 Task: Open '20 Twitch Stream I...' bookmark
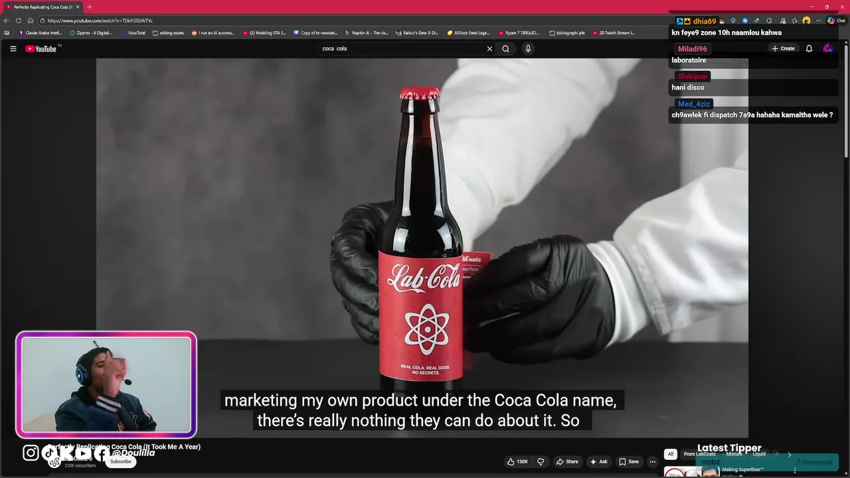pyautogui.click(x=614, y=33)
